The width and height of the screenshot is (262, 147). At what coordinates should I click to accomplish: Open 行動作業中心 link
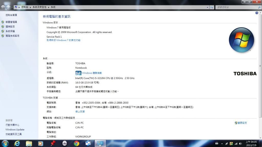(12, 125)
